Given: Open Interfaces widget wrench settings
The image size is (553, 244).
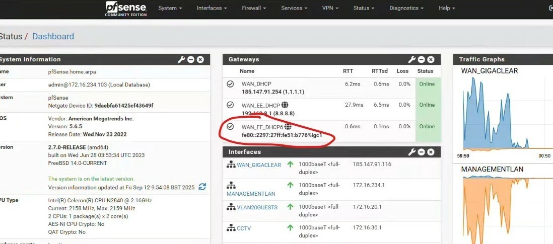Looking at the screenshot, I should pyautogui.click(x=412, y=152).
